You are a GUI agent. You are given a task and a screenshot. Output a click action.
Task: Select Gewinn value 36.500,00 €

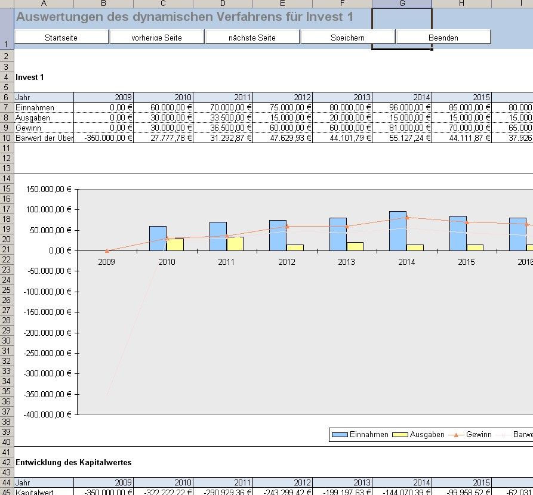click(x=223, y=128)
